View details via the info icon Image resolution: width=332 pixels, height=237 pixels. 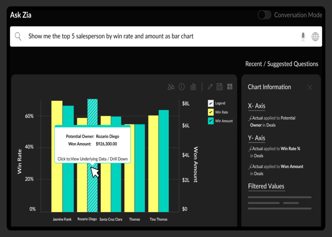coord(182,87)
